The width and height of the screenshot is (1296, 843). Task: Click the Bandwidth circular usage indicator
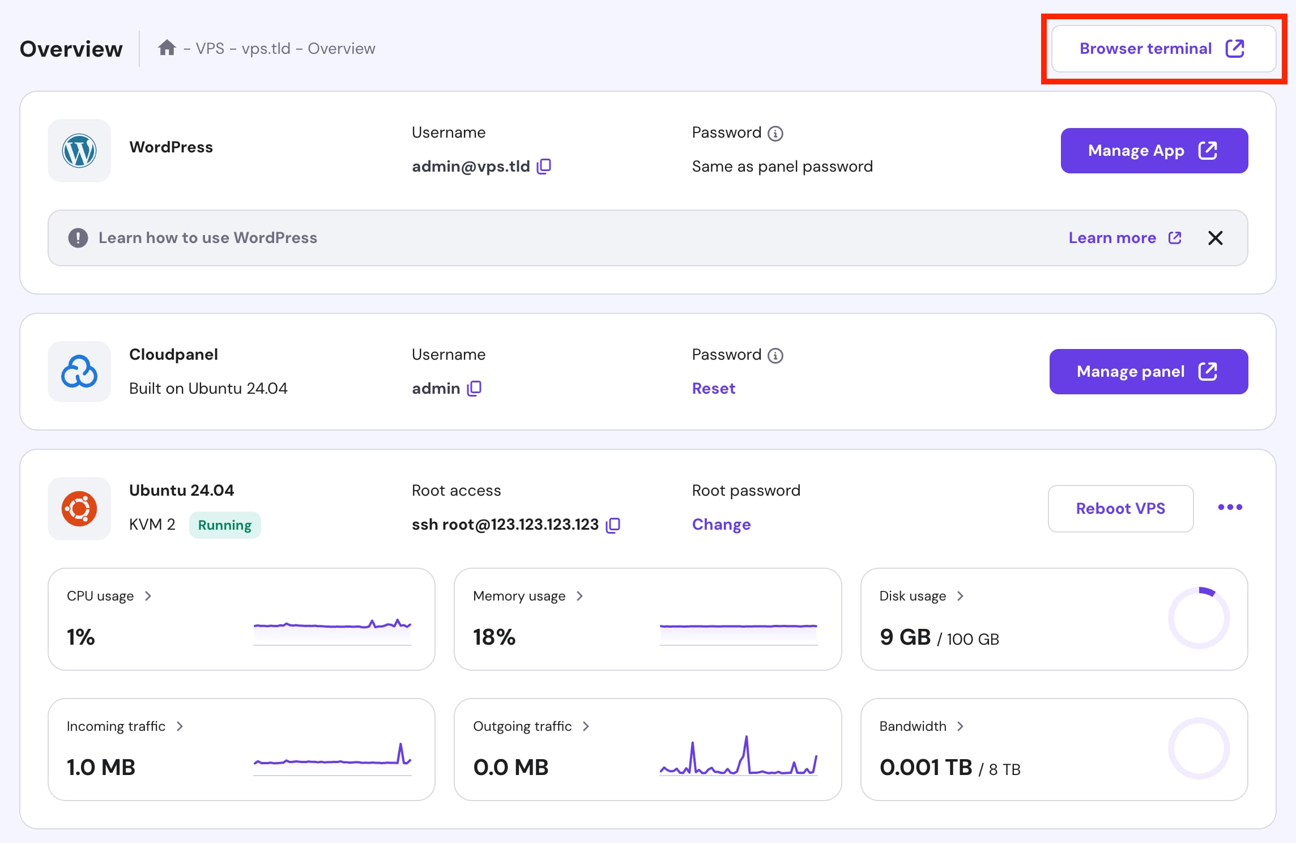coord(1199,748)
